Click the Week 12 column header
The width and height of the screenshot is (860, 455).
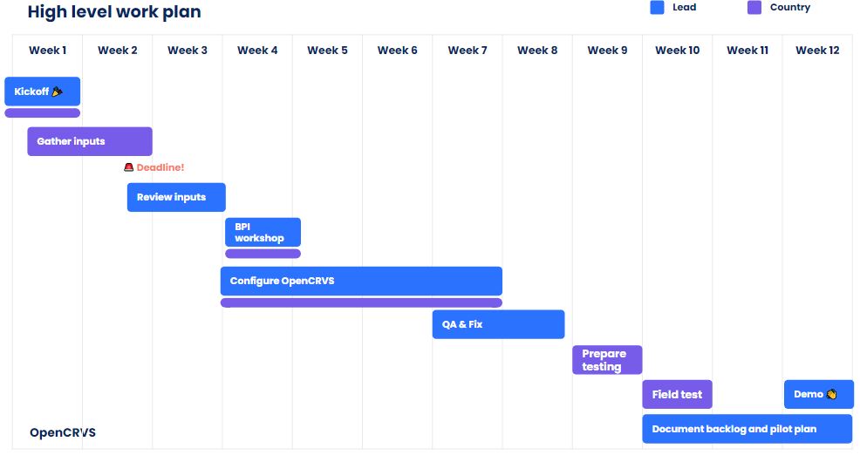coord(817,51)
